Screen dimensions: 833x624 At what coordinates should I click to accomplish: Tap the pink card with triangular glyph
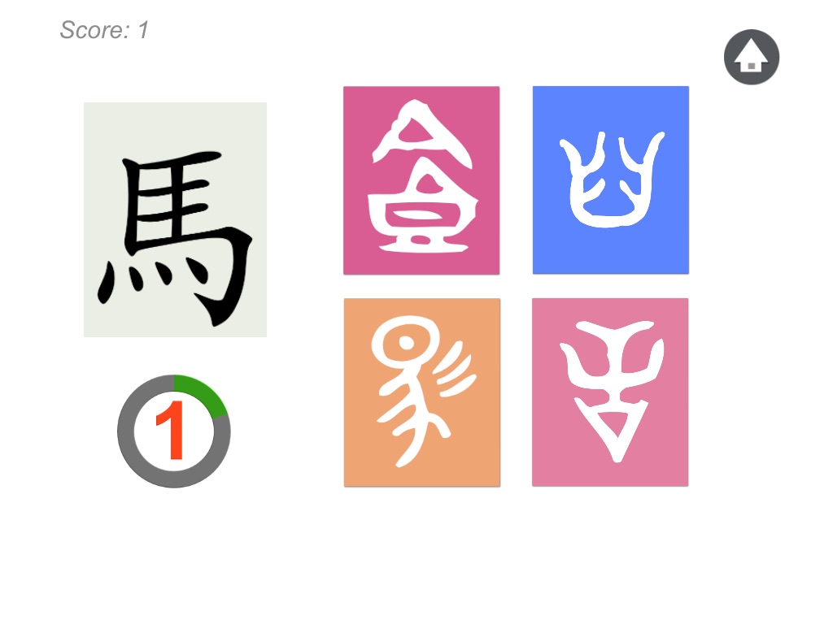click(x=610, y=392)
